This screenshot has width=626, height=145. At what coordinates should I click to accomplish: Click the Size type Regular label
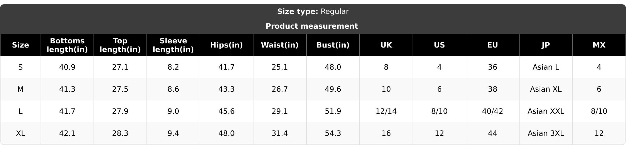tap(313, 12)
